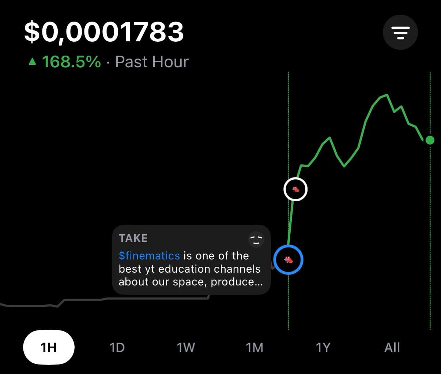Viewport: 441px width, 374px height.
Task: Click the blue-circled avatar marker on the chart
Action: (289, 260)
